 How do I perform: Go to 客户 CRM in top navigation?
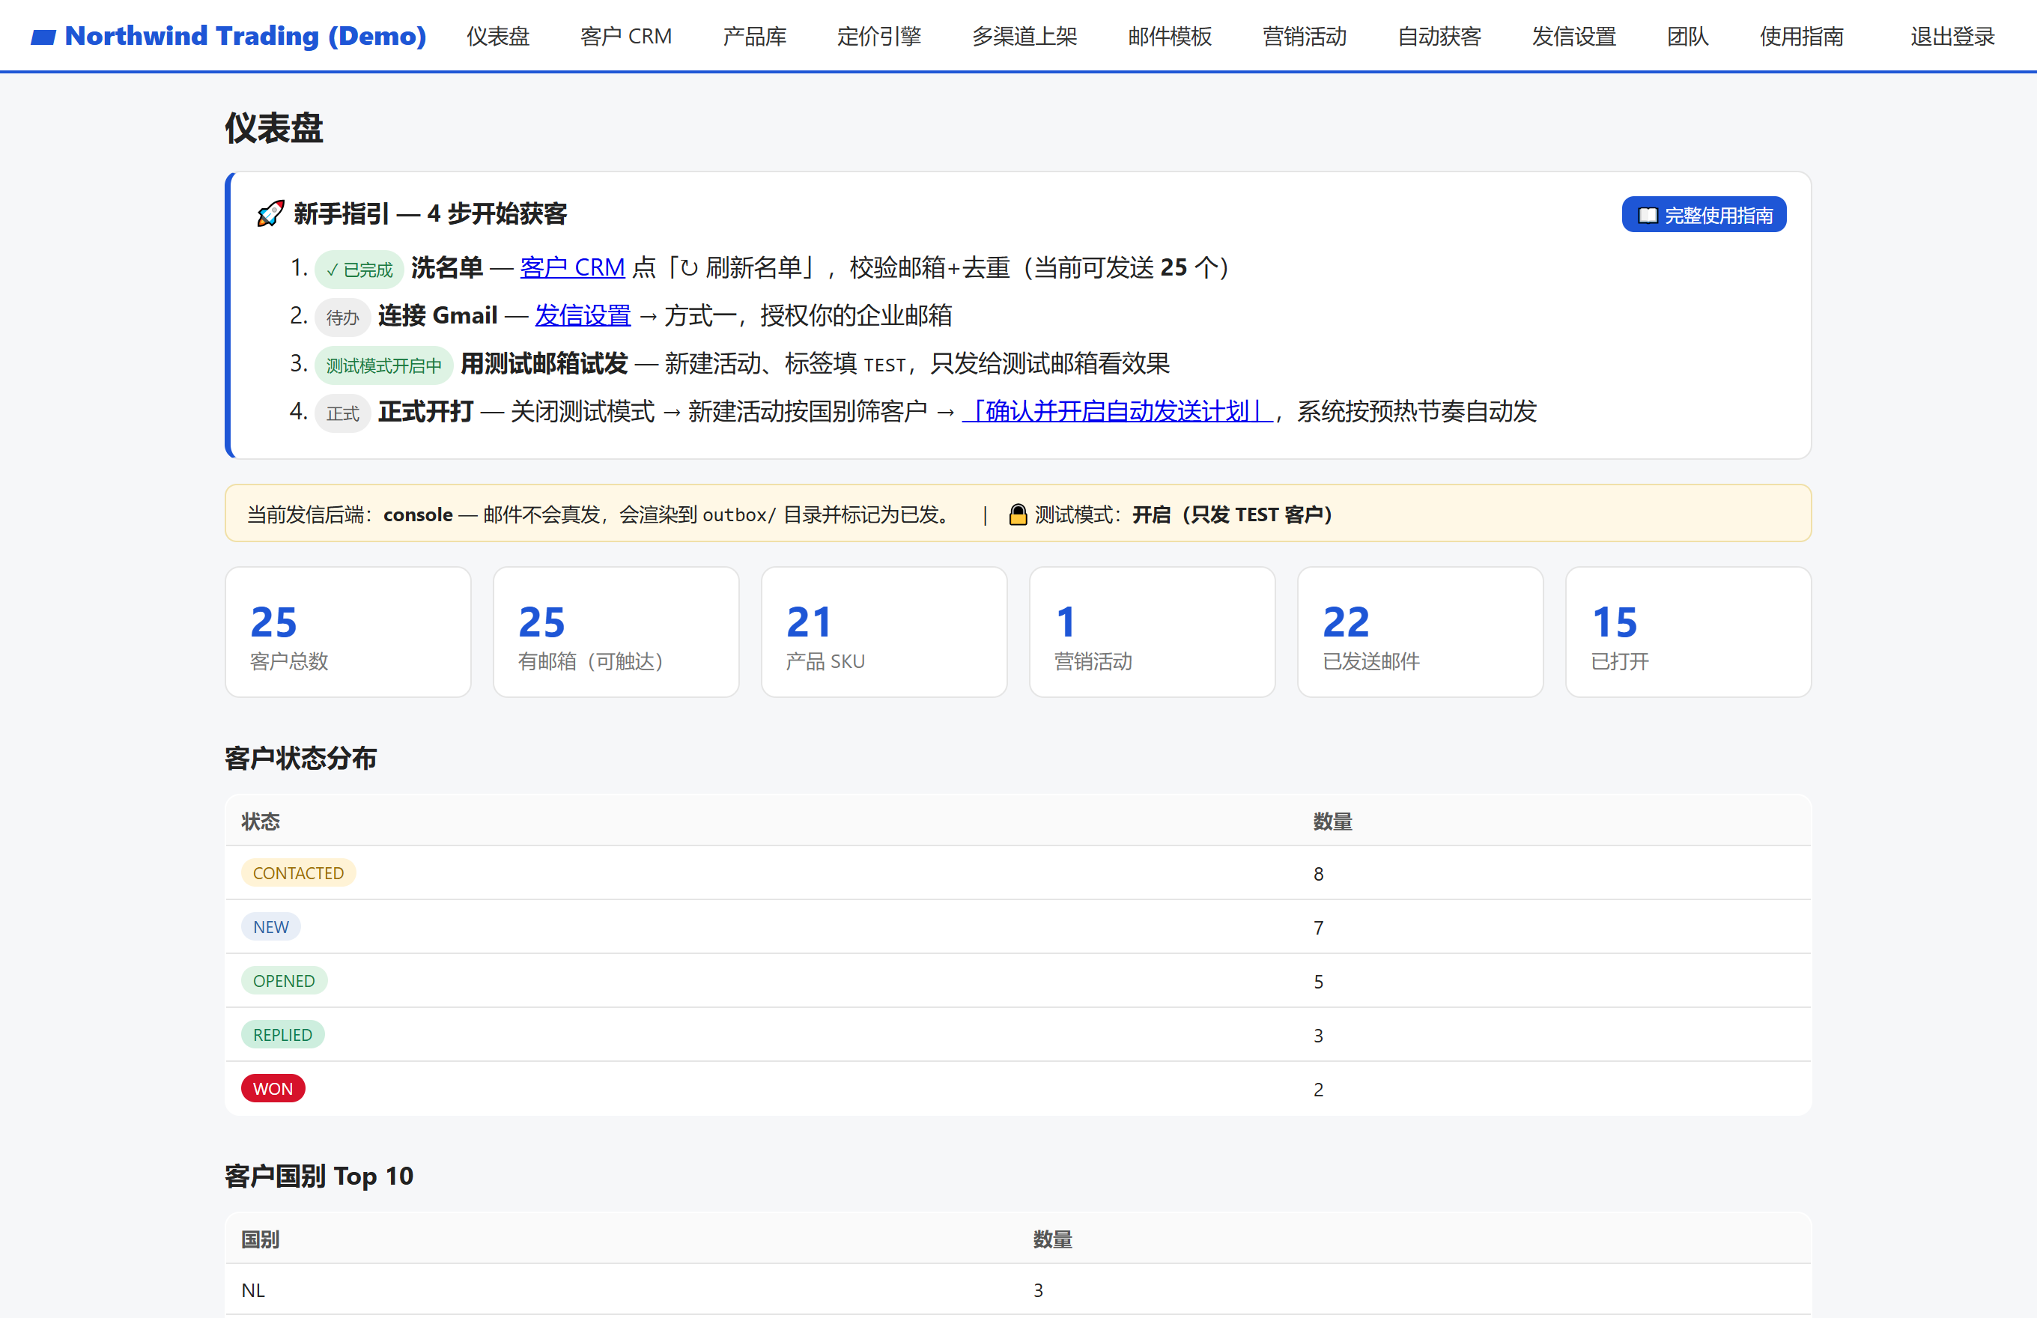[625, 36]
